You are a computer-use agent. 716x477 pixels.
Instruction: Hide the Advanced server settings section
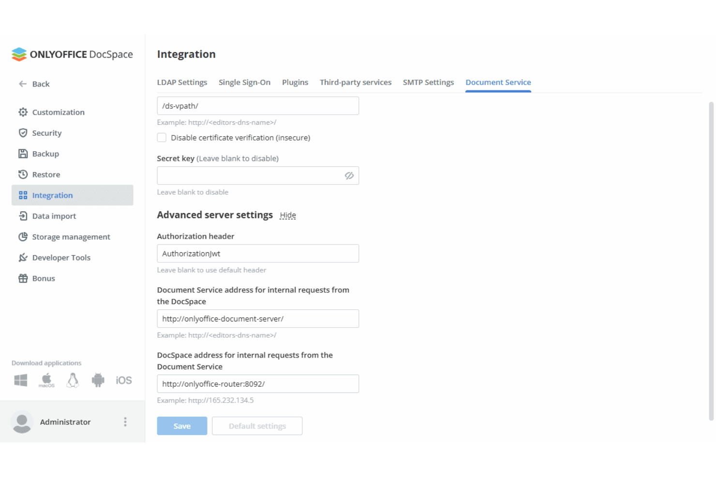(x=287, y=215)
